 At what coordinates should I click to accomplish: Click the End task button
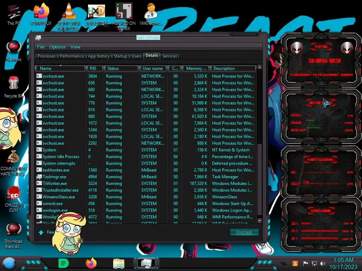click(244, 232)
